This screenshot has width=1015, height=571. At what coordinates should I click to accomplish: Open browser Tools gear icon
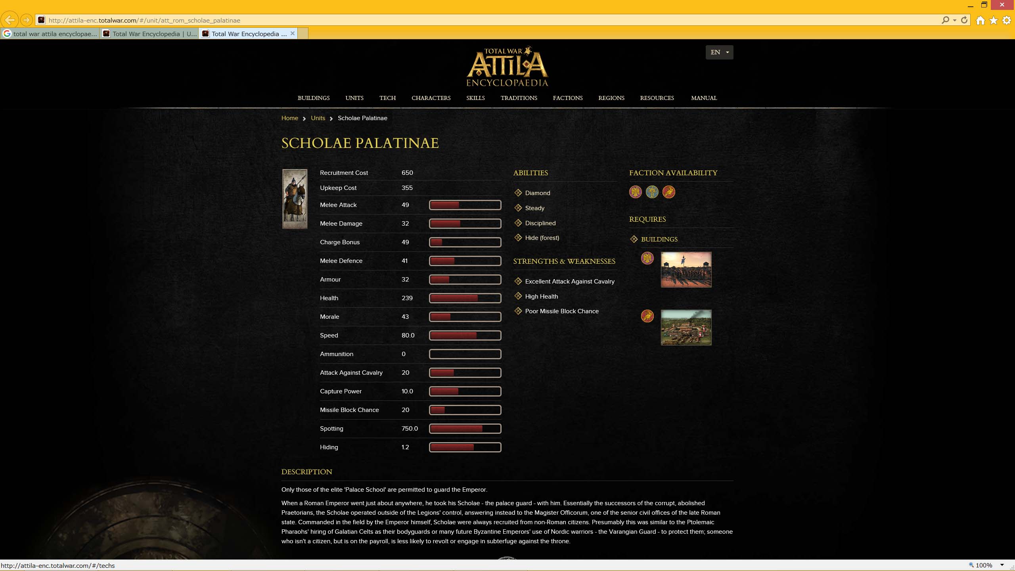pos(1007,20)
